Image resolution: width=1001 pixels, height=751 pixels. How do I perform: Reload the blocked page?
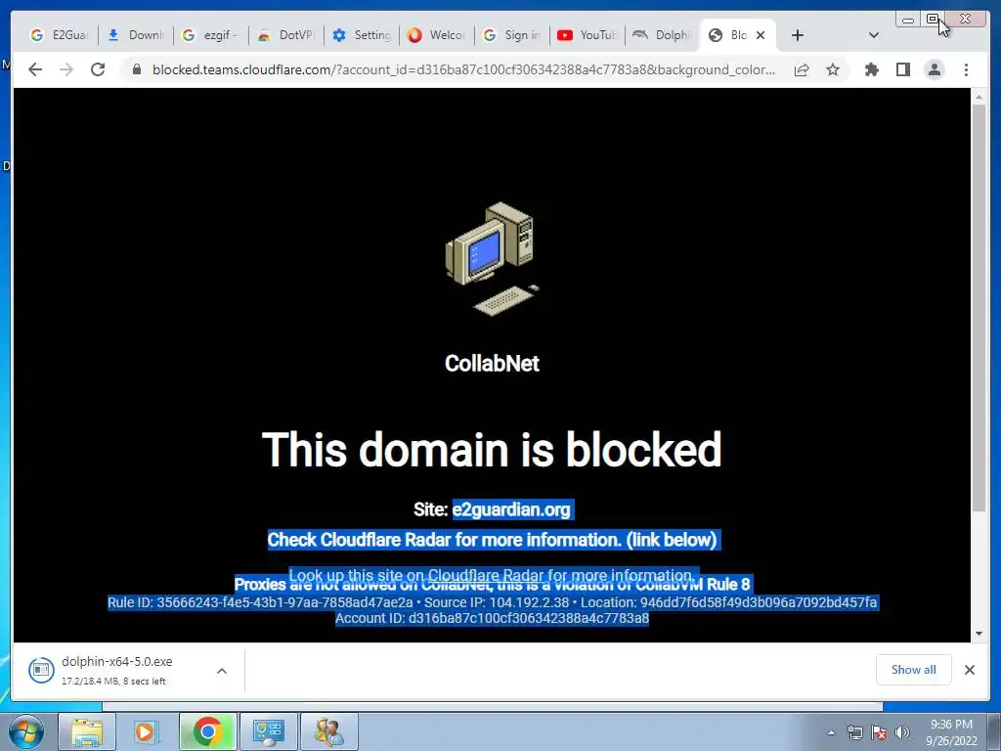coord(98,69)
